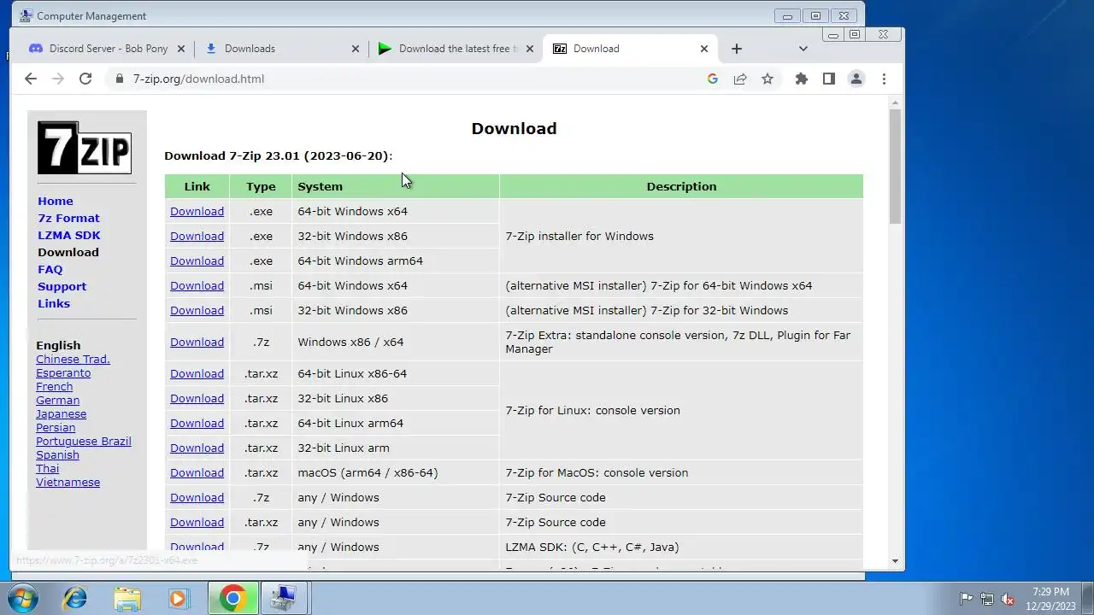
Task: Click the muted volume tray icon
Action: pyautogui.click(x=1008, y=599)
